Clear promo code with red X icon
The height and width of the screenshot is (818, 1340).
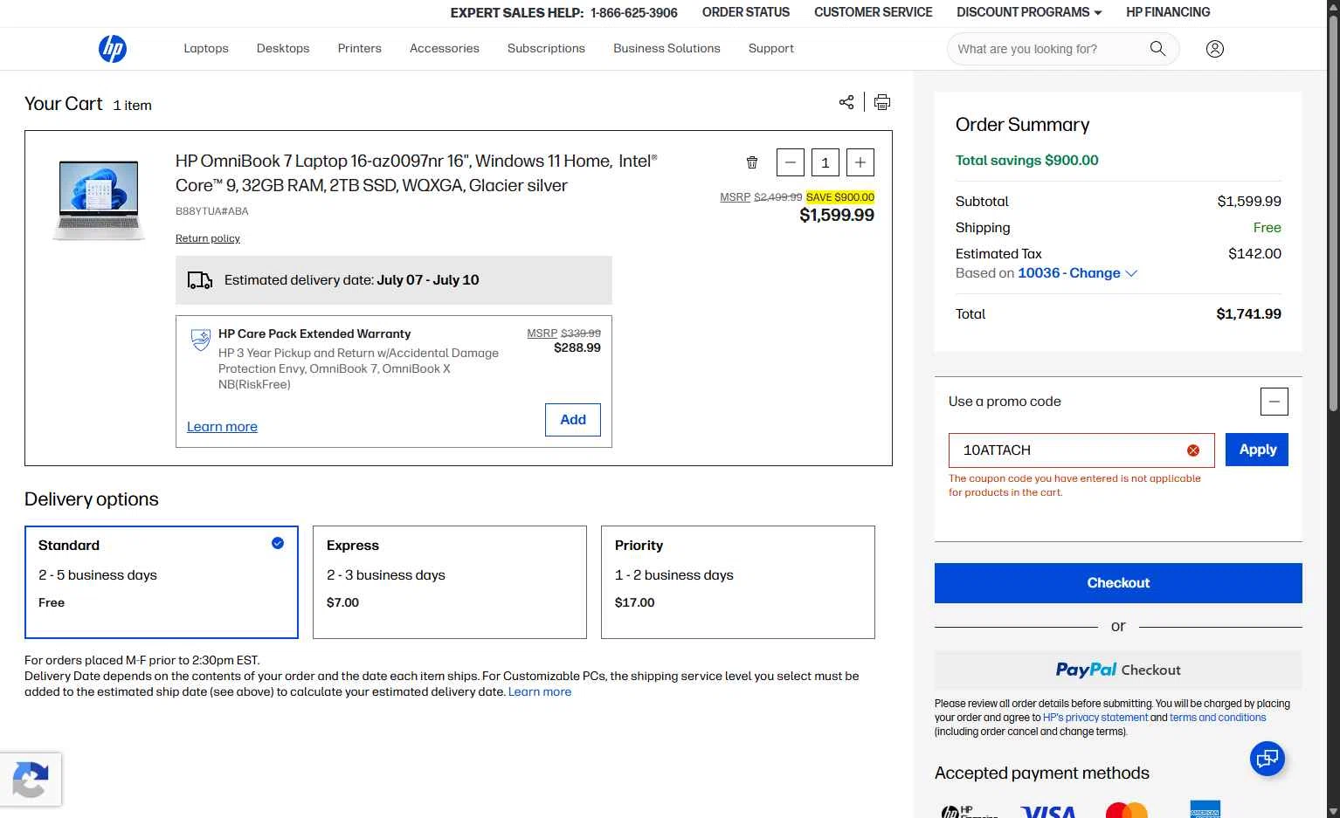point(1193,450)
